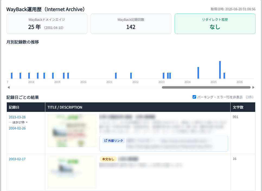Open the thumbnail in the 2003-02-17 row
The height and width of the screenshot is (191, 262).
tap(72, 172)
